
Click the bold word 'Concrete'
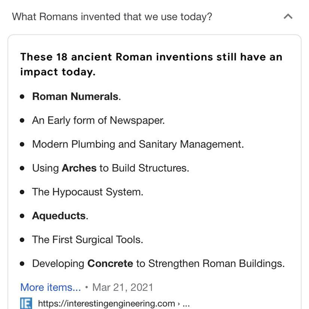point(110,263)
